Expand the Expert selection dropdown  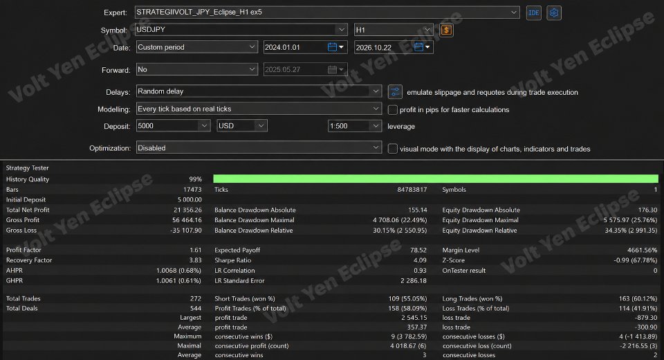click(514, 12)
